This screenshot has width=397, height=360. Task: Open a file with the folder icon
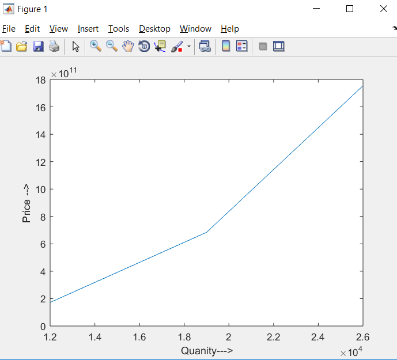click(22, 47)
